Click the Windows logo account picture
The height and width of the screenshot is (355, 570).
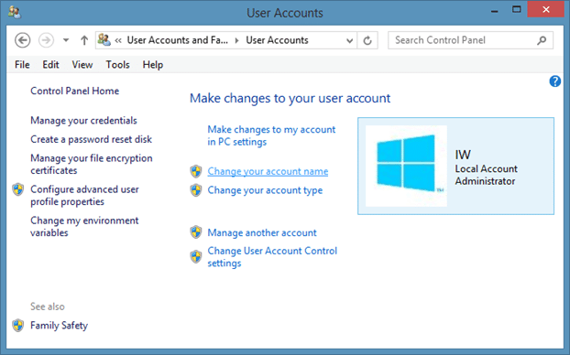[406, 166]
